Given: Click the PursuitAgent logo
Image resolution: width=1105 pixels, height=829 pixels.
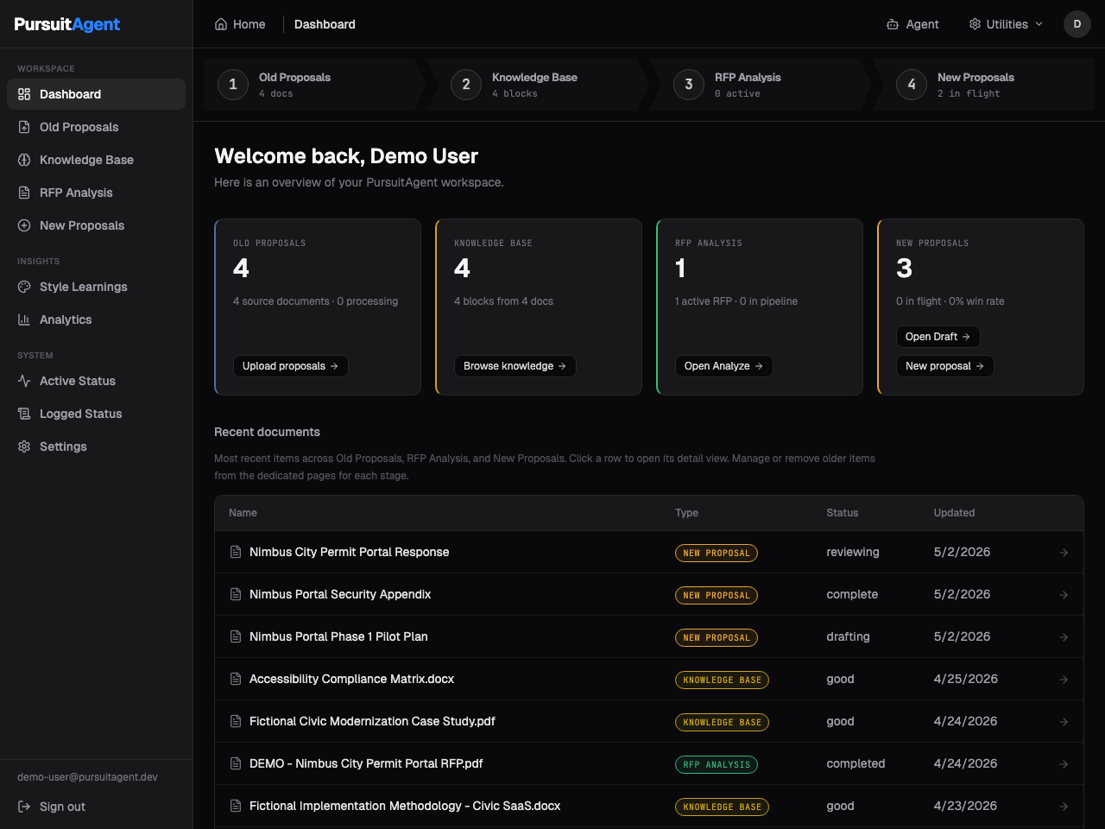Looking at the screenshot, I should coord(67,24).
